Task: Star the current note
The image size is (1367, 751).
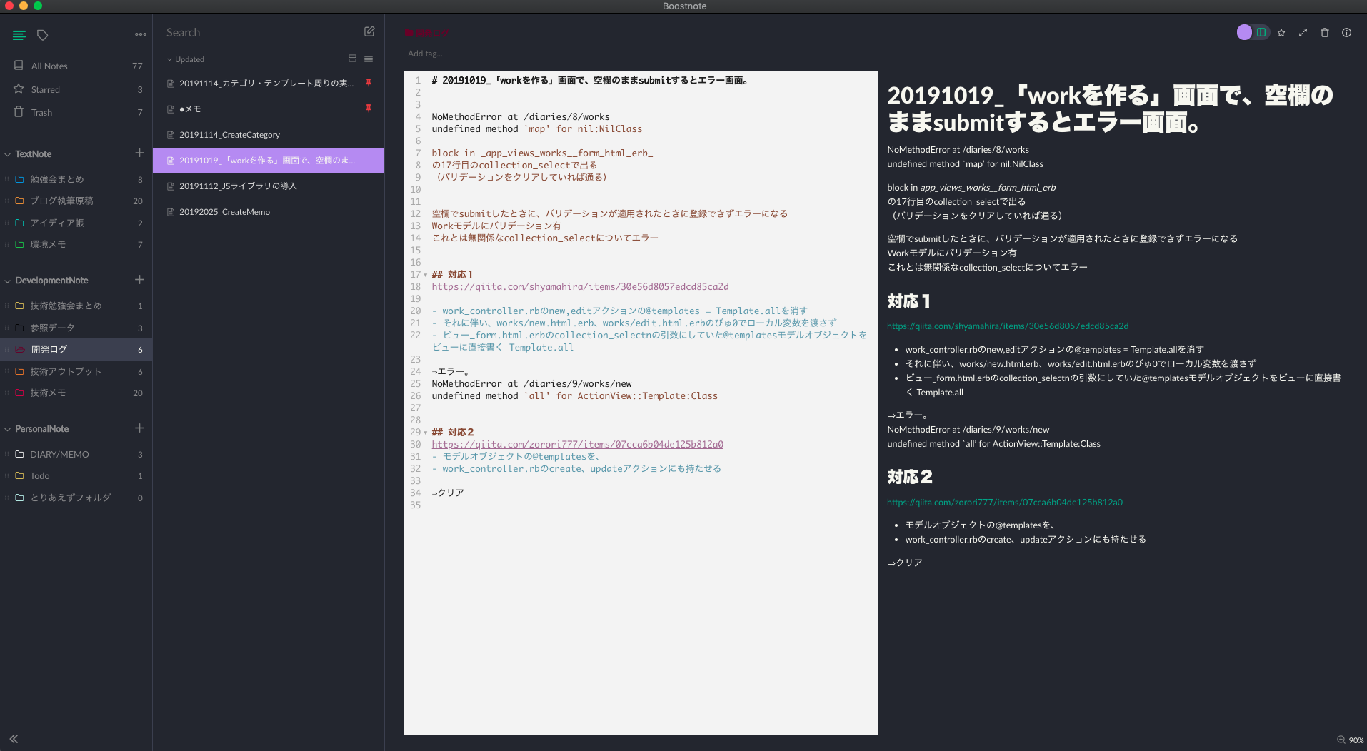Action: (1281, 33)
